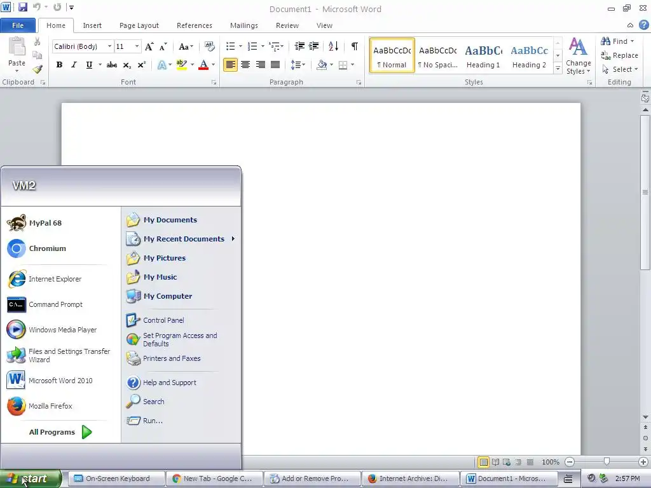Click the Increase Indent icon

point(314,46)
